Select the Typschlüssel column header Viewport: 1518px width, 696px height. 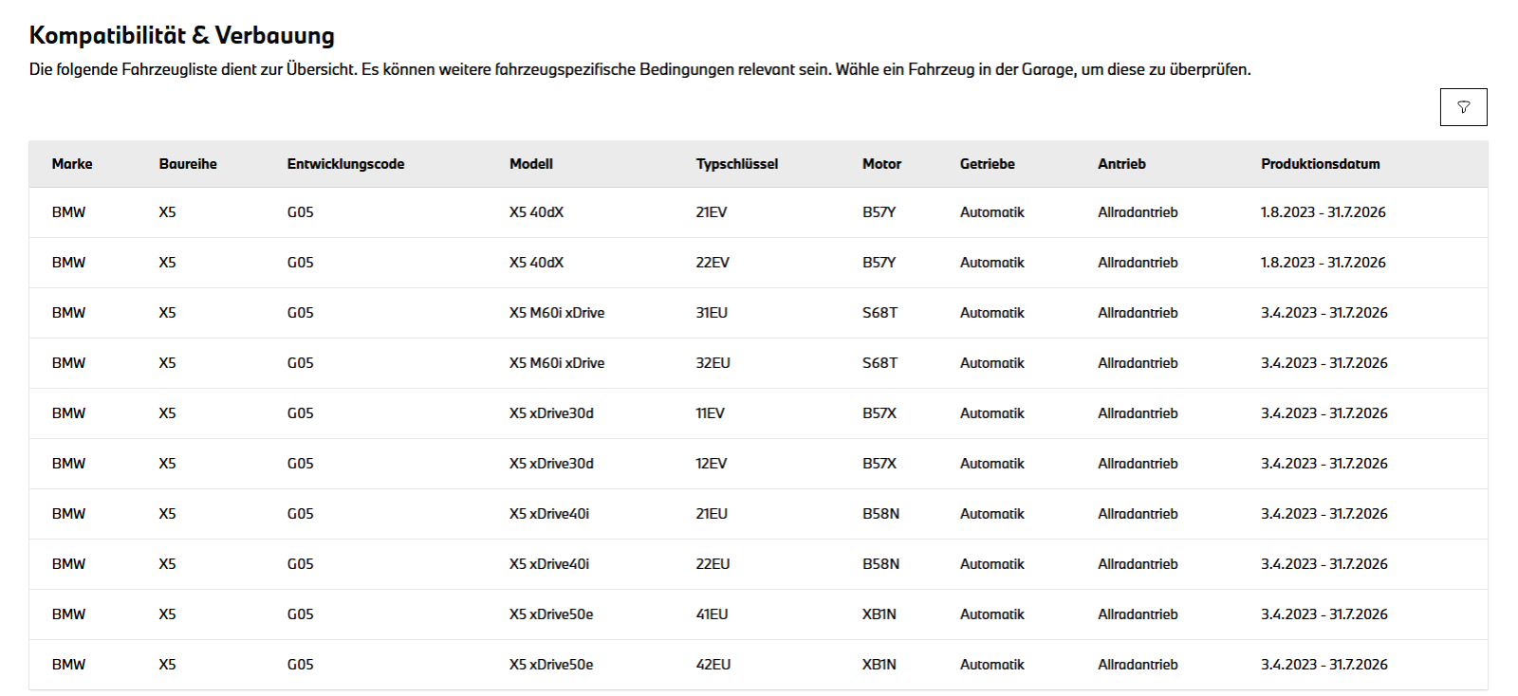(x=736, y=164)
